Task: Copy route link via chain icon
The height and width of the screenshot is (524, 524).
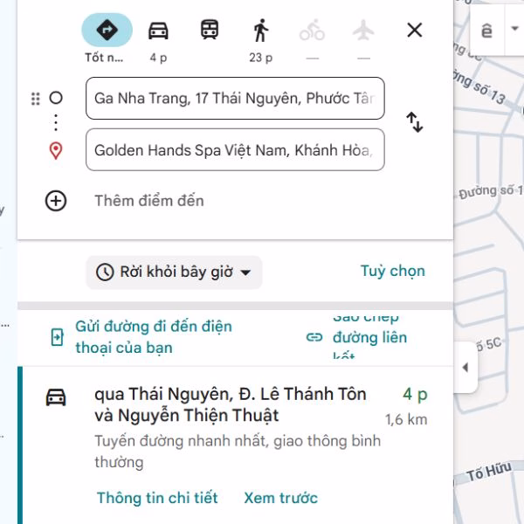Action: pos(314,337)
